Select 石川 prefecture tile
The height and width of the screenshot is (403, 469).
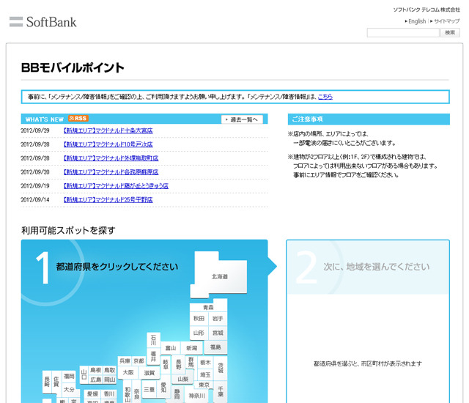153,340
